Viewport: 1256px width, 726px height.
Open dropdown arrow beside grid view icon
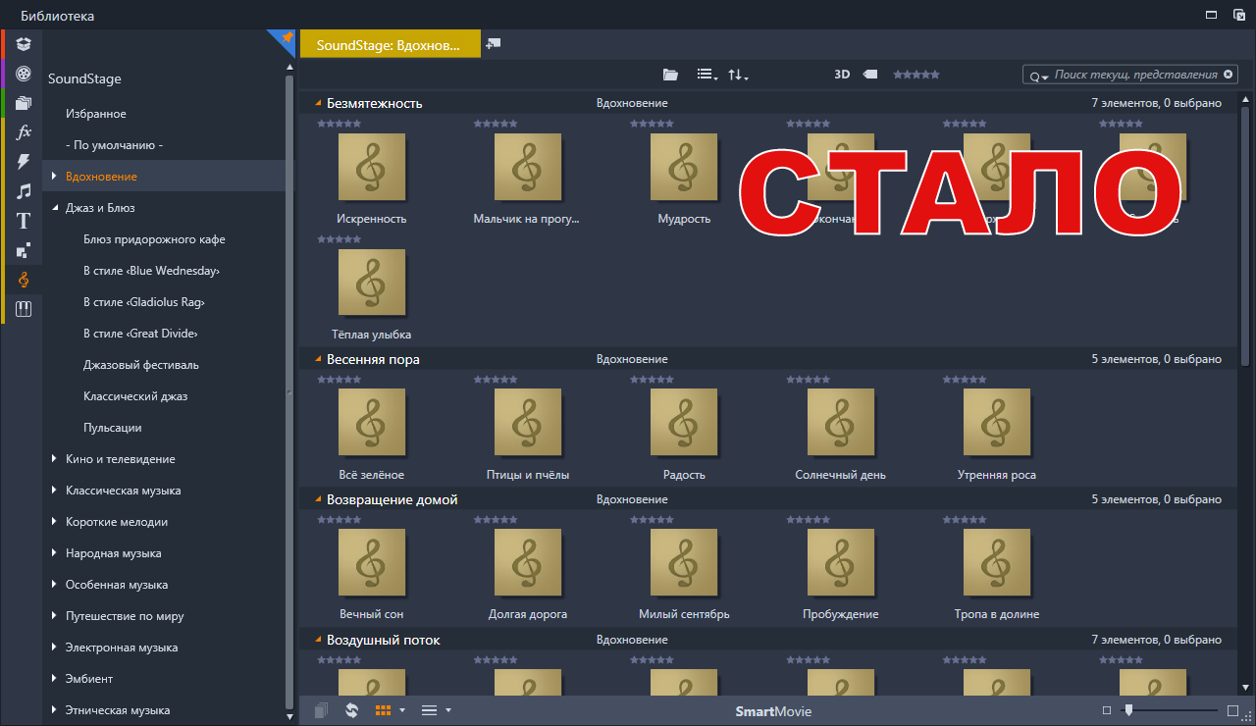402,710
